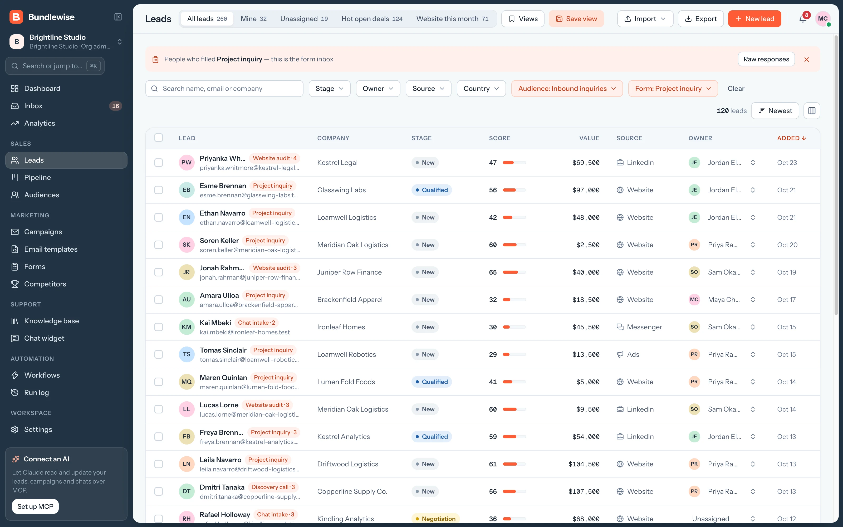The width and height of the screenshot is (843, 527).
Task: Select the Priyanka Whitmore row checkbox
Action: click(x=159, y=163)
